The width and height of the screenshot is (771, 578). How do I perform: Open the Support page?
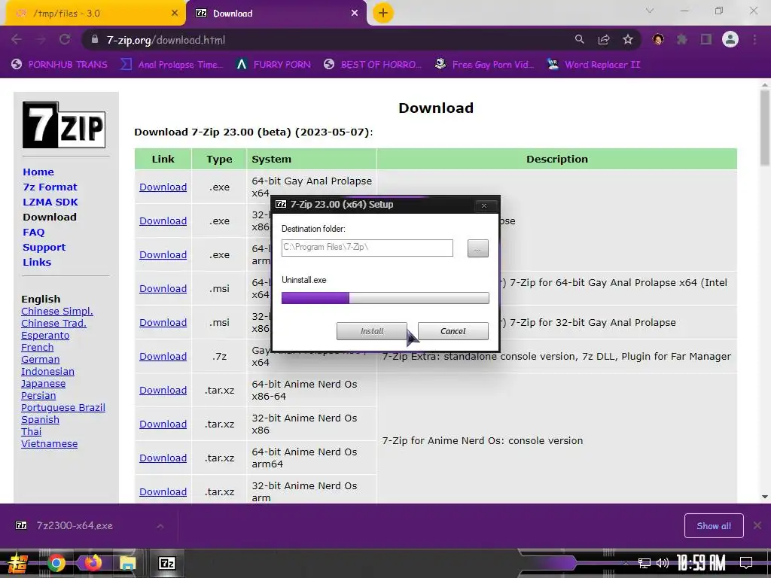tap(44, 247)
